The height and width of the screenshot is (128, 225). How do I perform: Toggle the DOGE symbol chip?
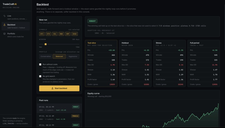pos(75,34)
